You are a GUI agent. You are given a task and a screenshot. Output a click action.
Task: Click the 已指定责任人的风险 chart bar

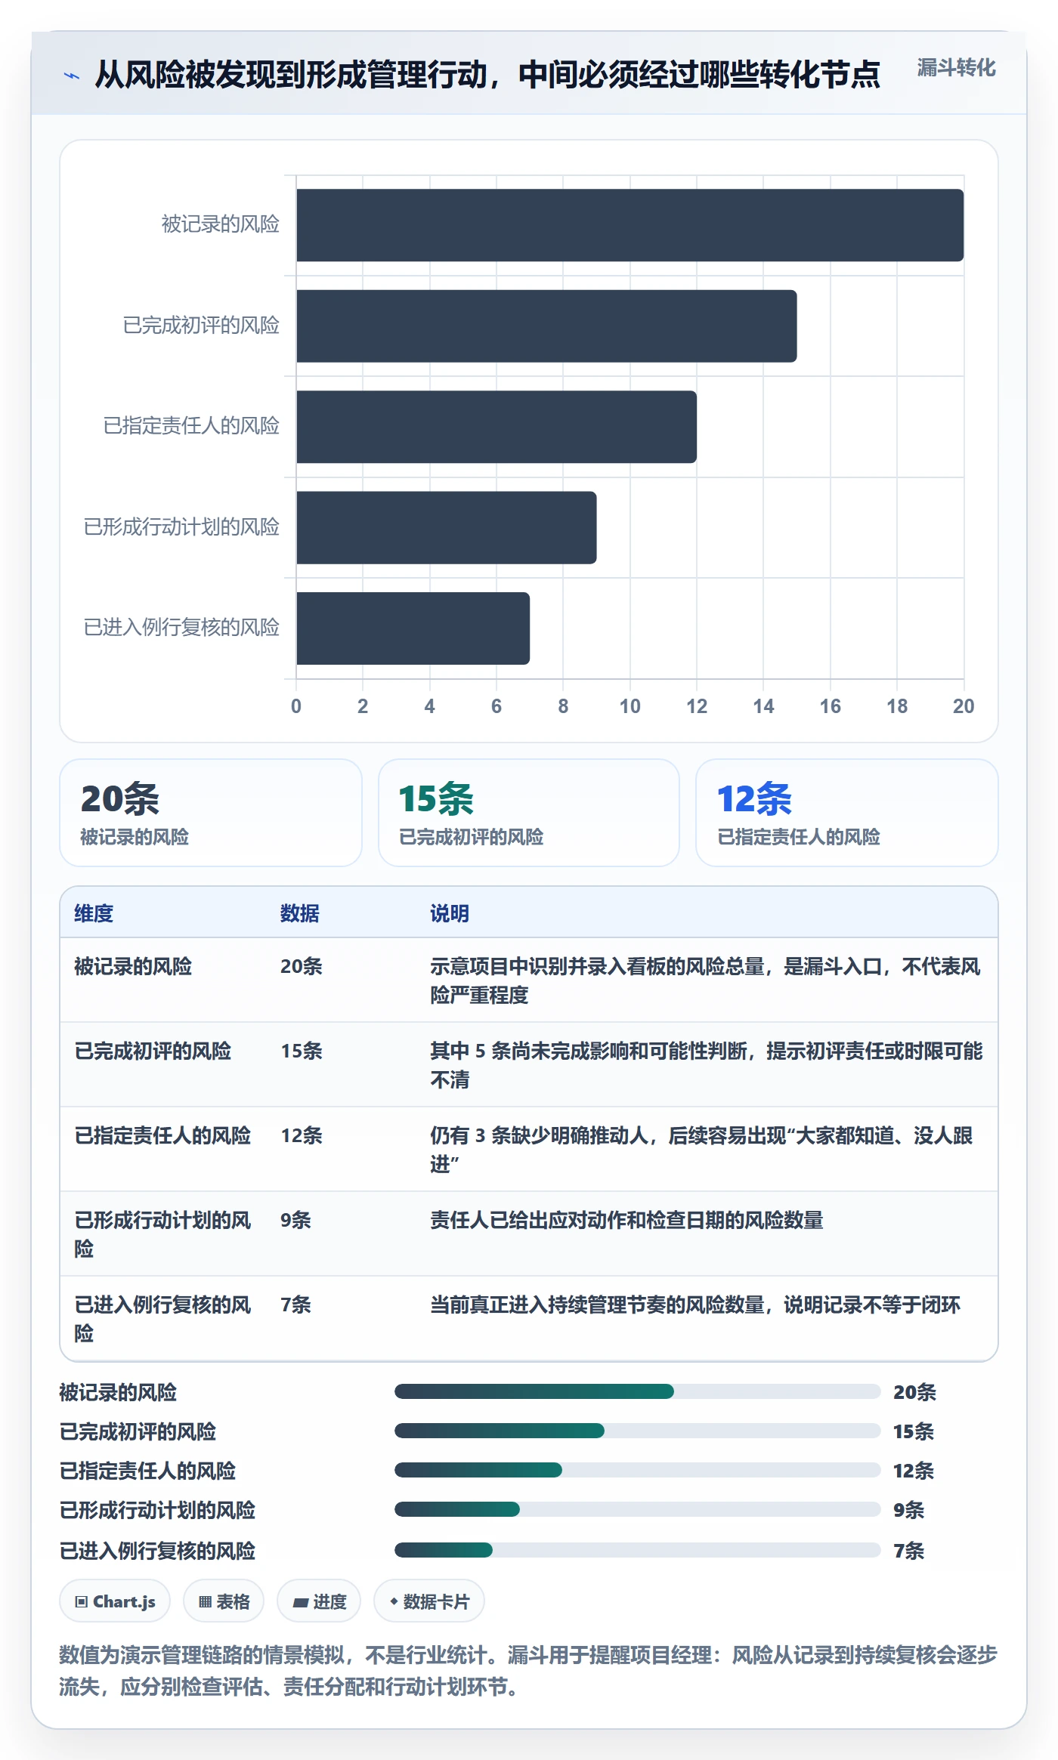(497, 427)
